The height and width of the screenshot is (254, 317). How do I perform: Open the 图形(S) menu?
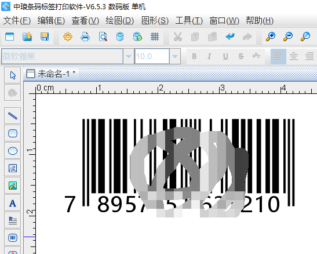tap(155, 21)
